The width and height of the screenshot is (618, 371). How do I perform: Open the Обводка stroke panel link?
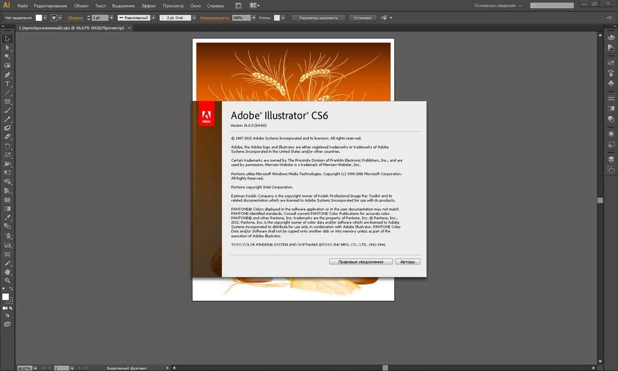[75, 18]
